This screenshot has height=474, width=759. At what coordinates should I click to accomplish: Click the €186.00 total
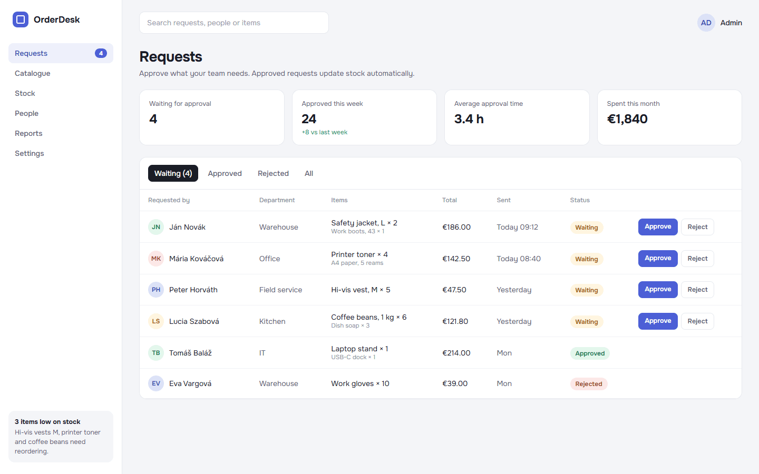coord(456,227)
